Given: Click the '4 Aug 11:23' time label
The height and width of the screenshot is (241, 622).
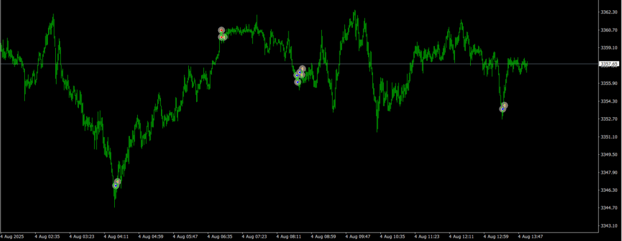Looking at the screenshot, I should (x=427, y=237).
